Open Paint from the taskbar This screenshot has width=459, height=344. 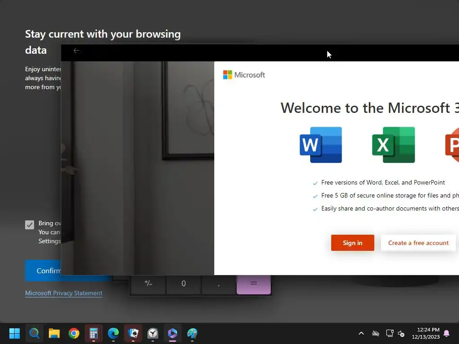tap(192, 333)
